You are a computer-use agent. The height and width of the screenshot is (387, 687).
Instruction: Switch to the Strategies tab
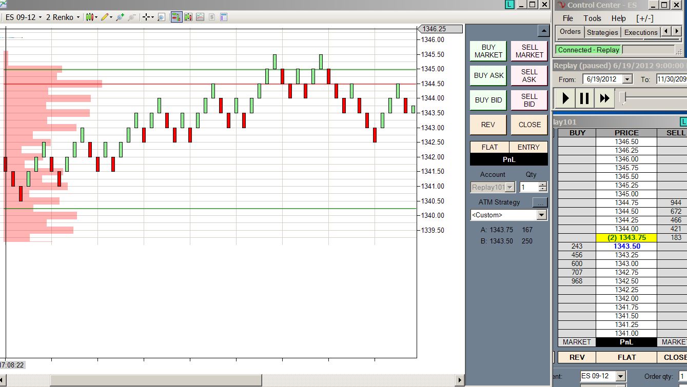(602, 32)
